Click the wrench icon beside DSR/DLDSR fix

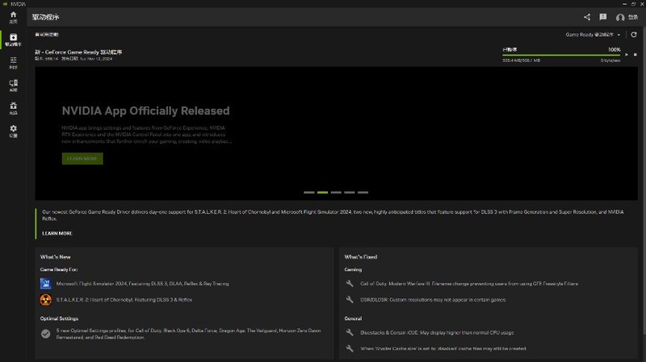click(350, 300)
